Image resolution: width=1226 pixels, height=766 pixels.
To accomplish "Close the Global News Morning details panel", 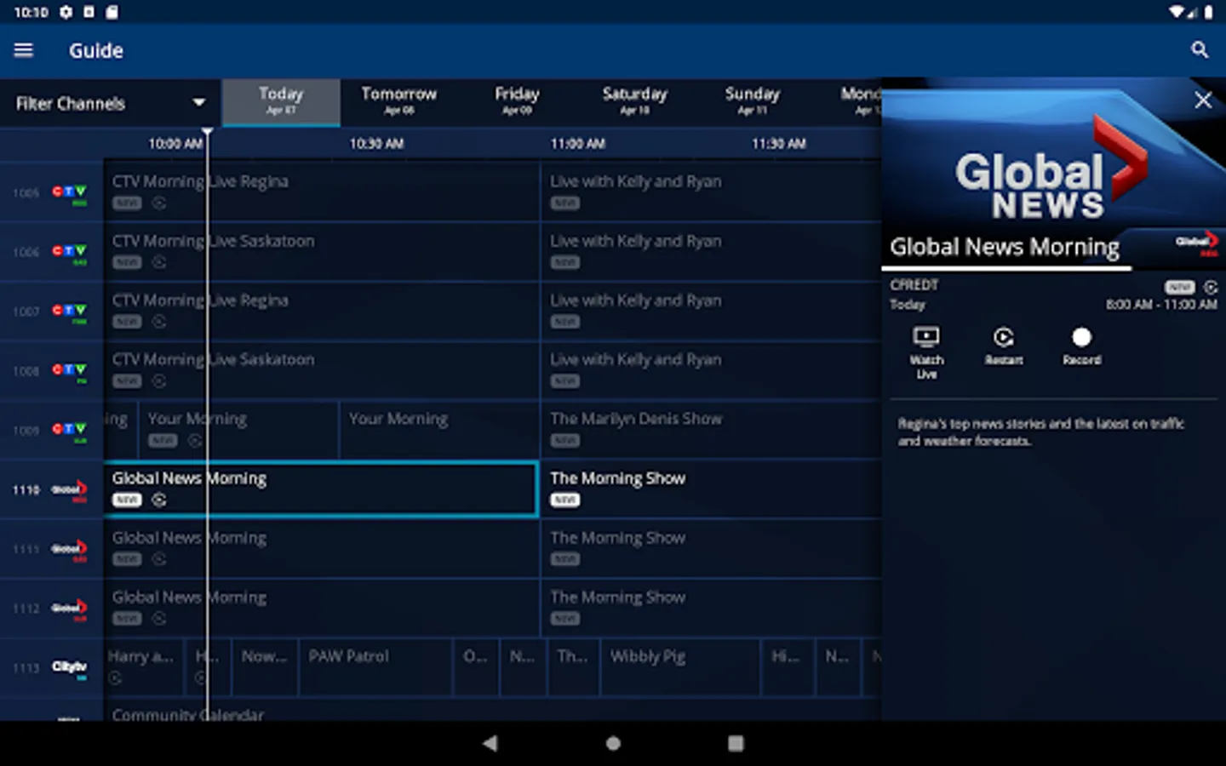I will [x=1203, y=100].
